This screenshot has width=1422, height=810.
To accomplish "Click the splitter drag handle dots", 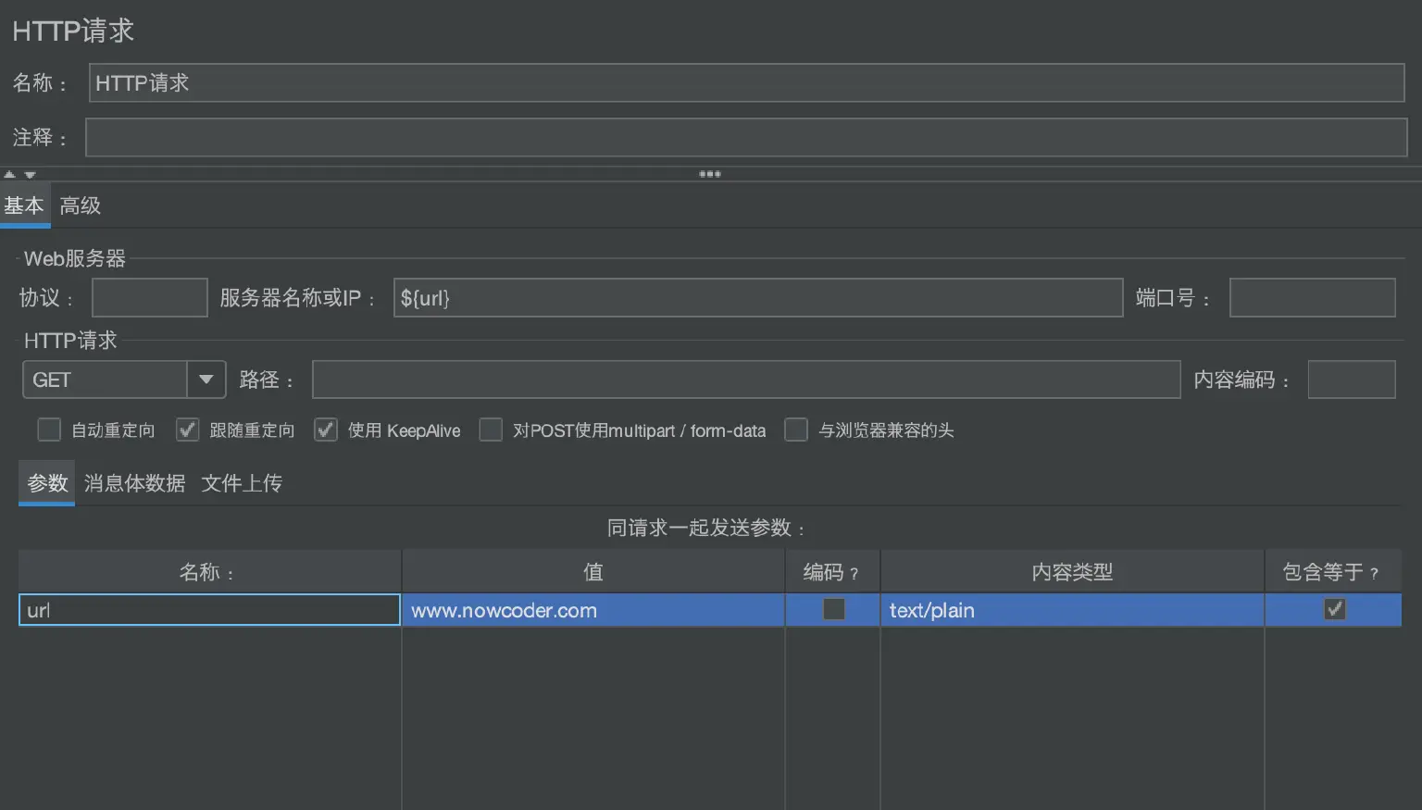I will [x=709, y=173].
